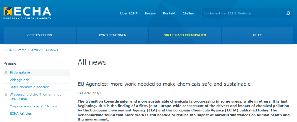
Task: Click the ECHA logo in the header
Action: coord(27,13)
